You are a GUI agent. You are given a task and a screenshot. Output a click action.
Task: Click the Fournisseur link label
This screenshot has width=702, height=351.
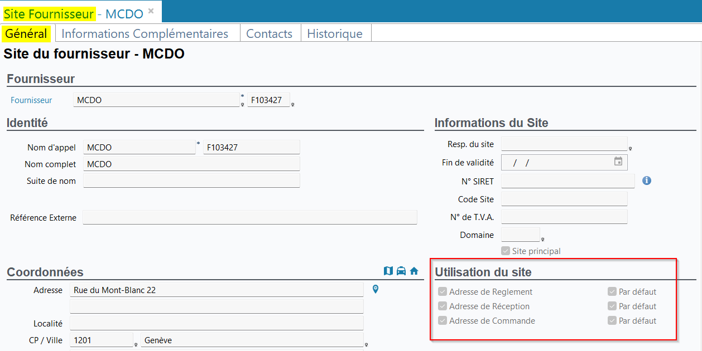pos(31,100)
